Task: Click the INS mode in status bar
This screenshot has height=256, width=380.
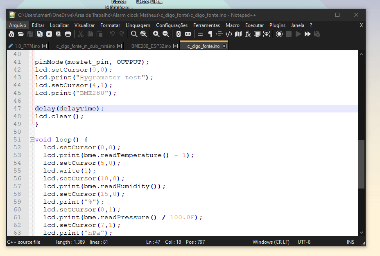Action: tap(351, 242)
